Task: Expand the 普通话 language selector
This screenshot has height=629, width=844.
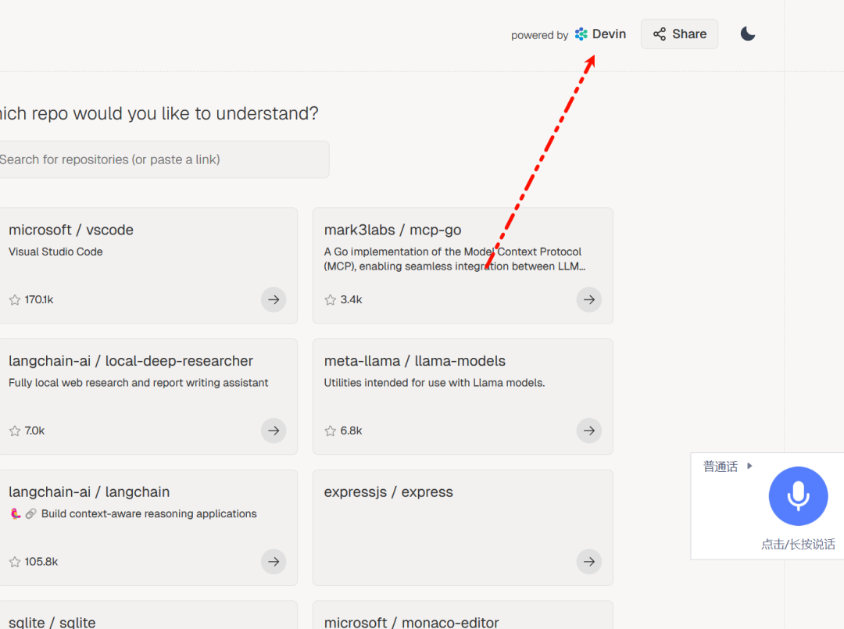Action: pyautogui.click(x=728, y=466)
